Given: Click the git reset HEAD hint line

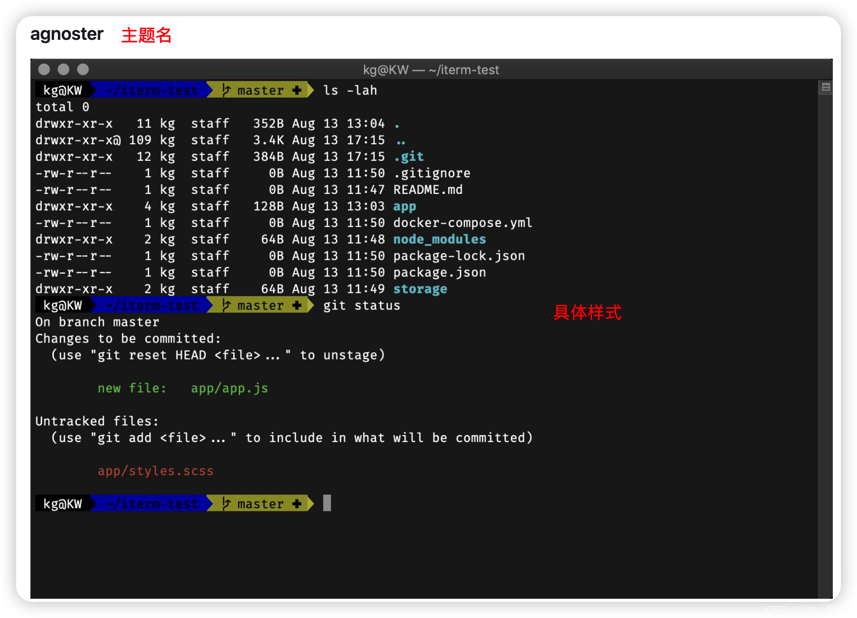Looking at the screenshot, I should pos(218,355).
